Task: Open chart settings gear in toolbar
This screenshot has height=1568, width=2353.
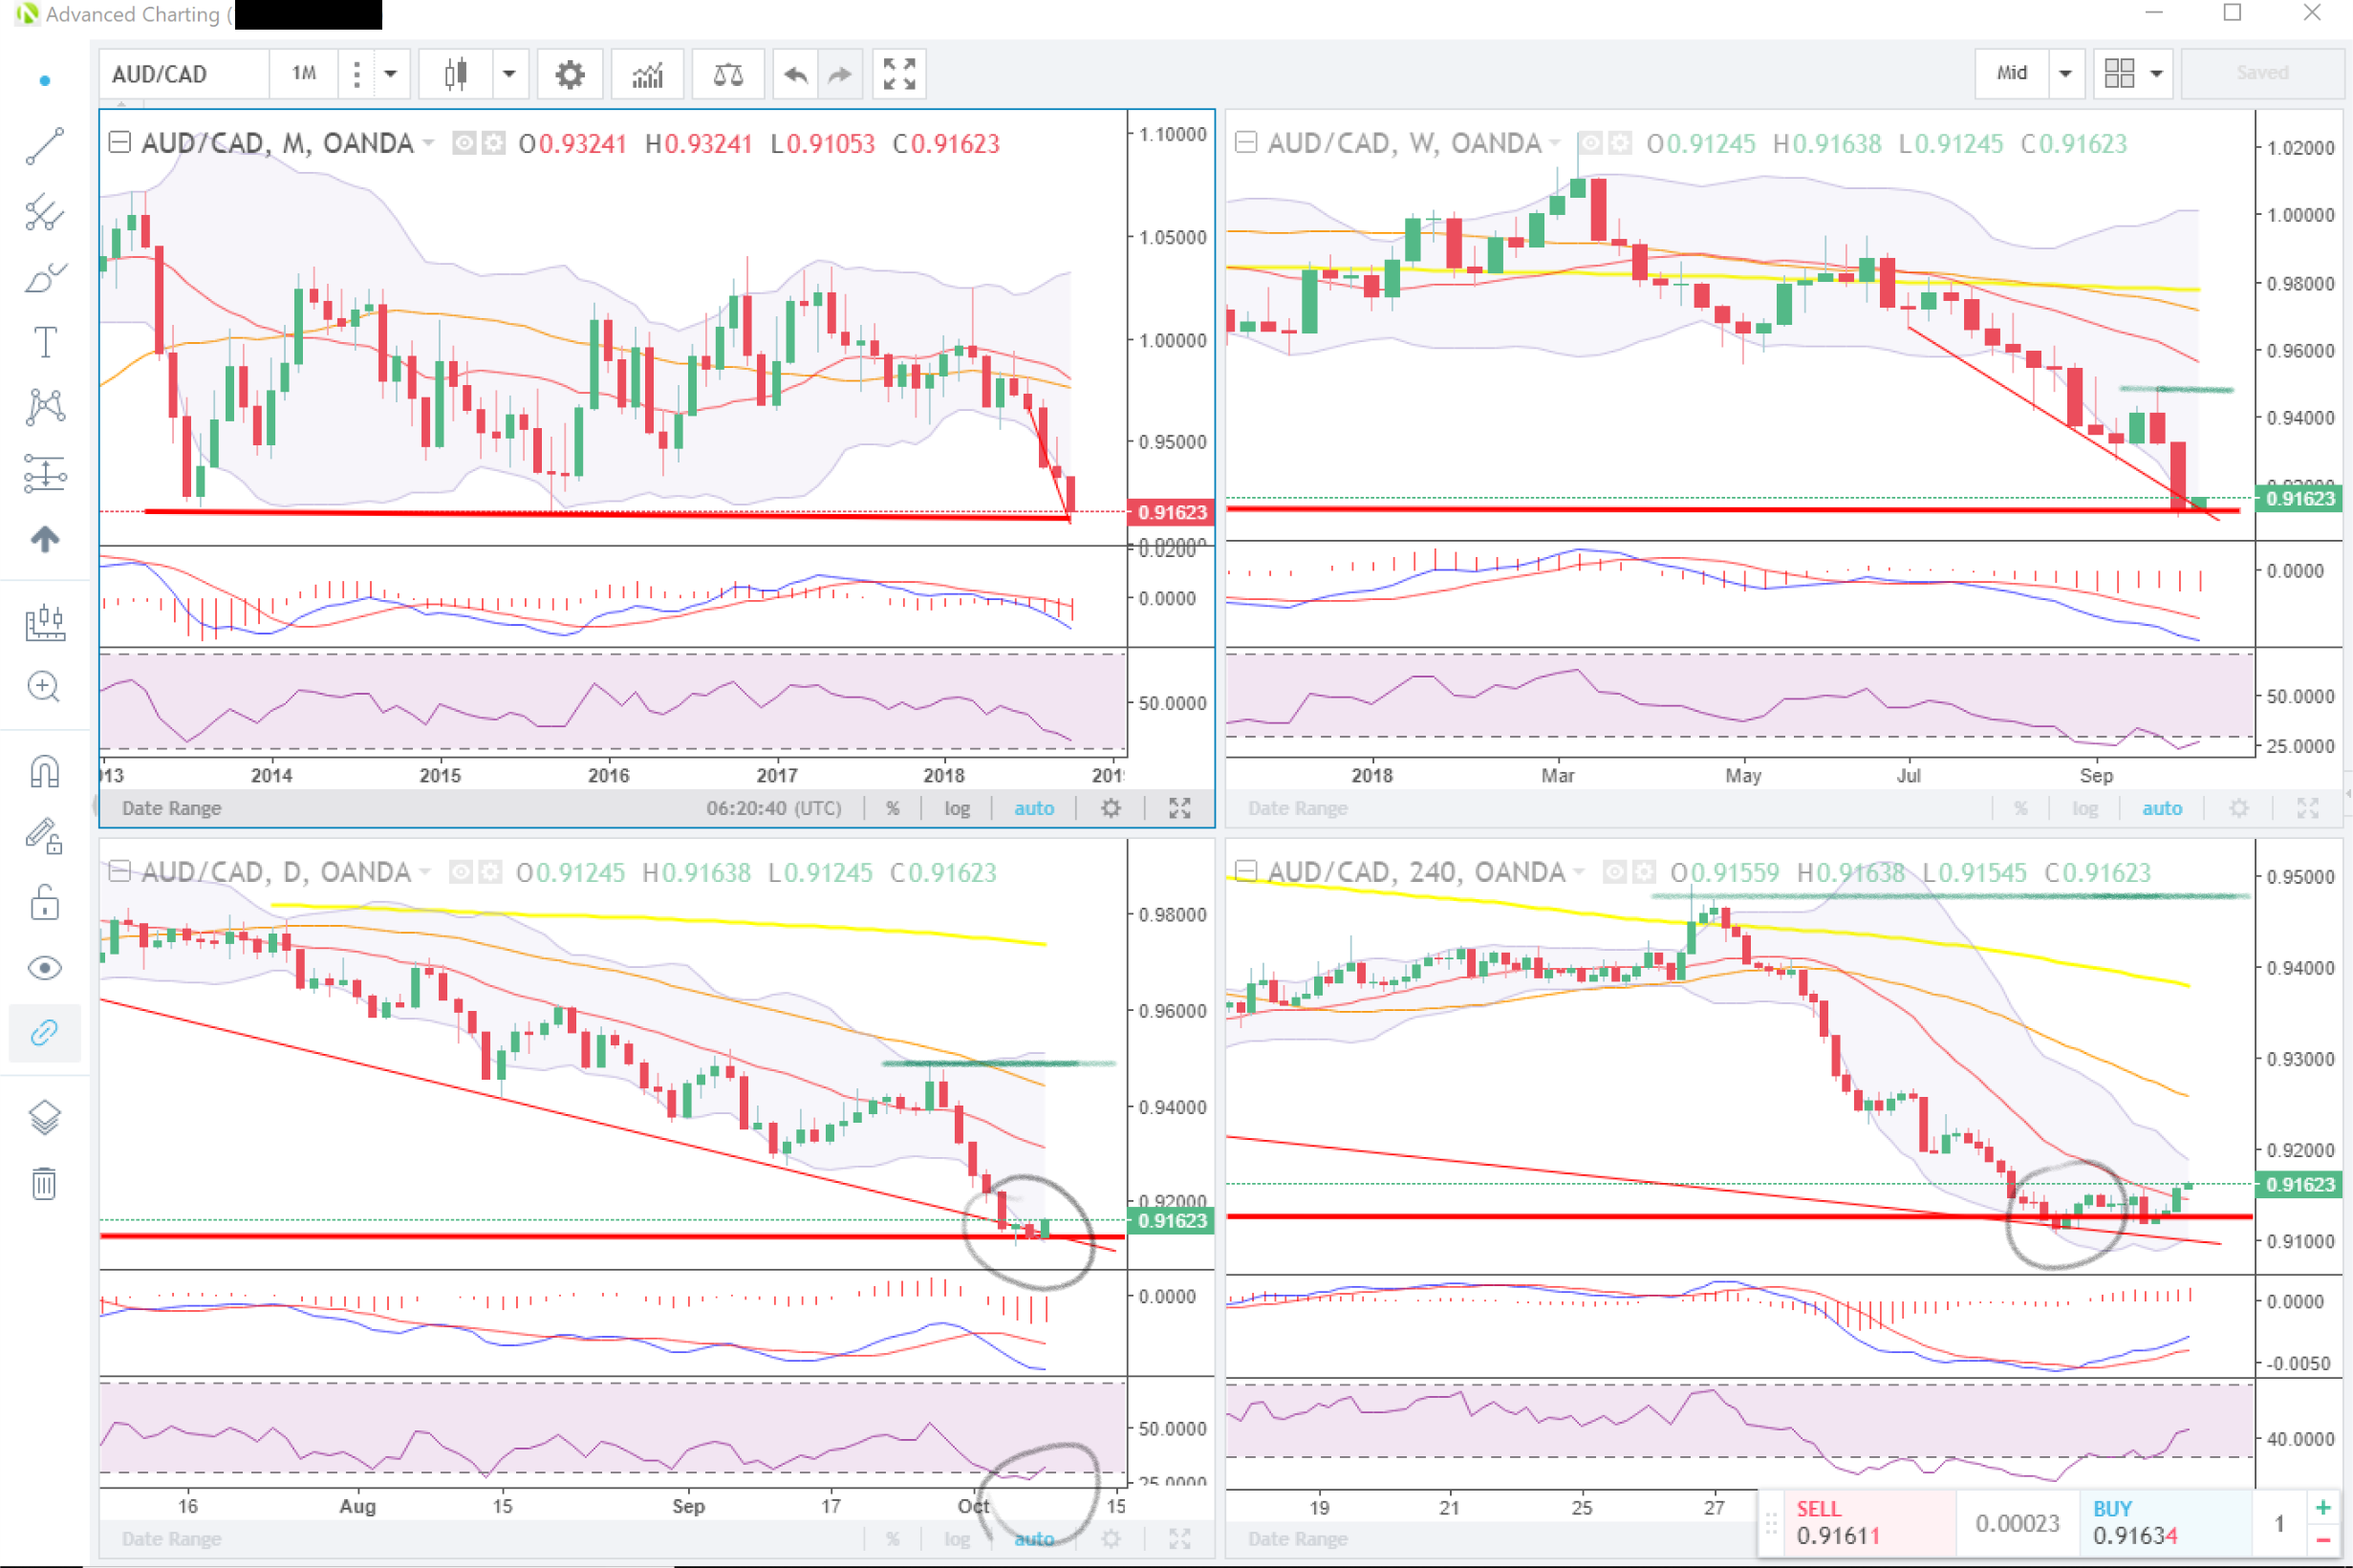Action: coord(569,74)
